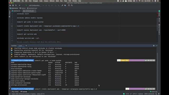
Task: Add a new terminal tab with plus
Action: point(26,46)
